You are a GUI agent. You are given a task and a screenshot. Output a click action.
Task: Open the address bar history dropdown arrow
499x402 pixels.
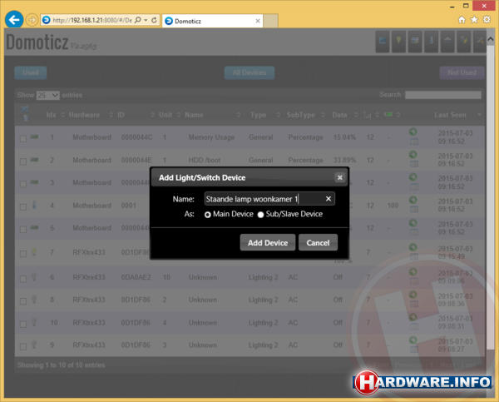tap(146, 20)
